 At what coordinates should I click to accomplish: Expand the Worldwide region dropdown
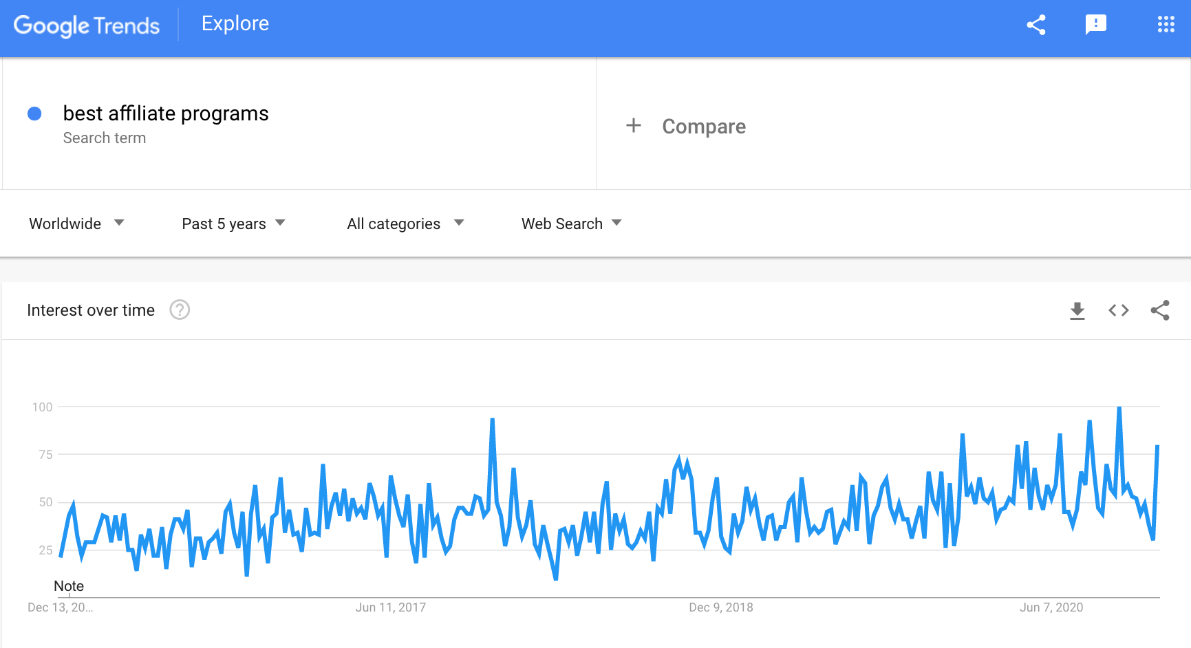coord(76,224)
